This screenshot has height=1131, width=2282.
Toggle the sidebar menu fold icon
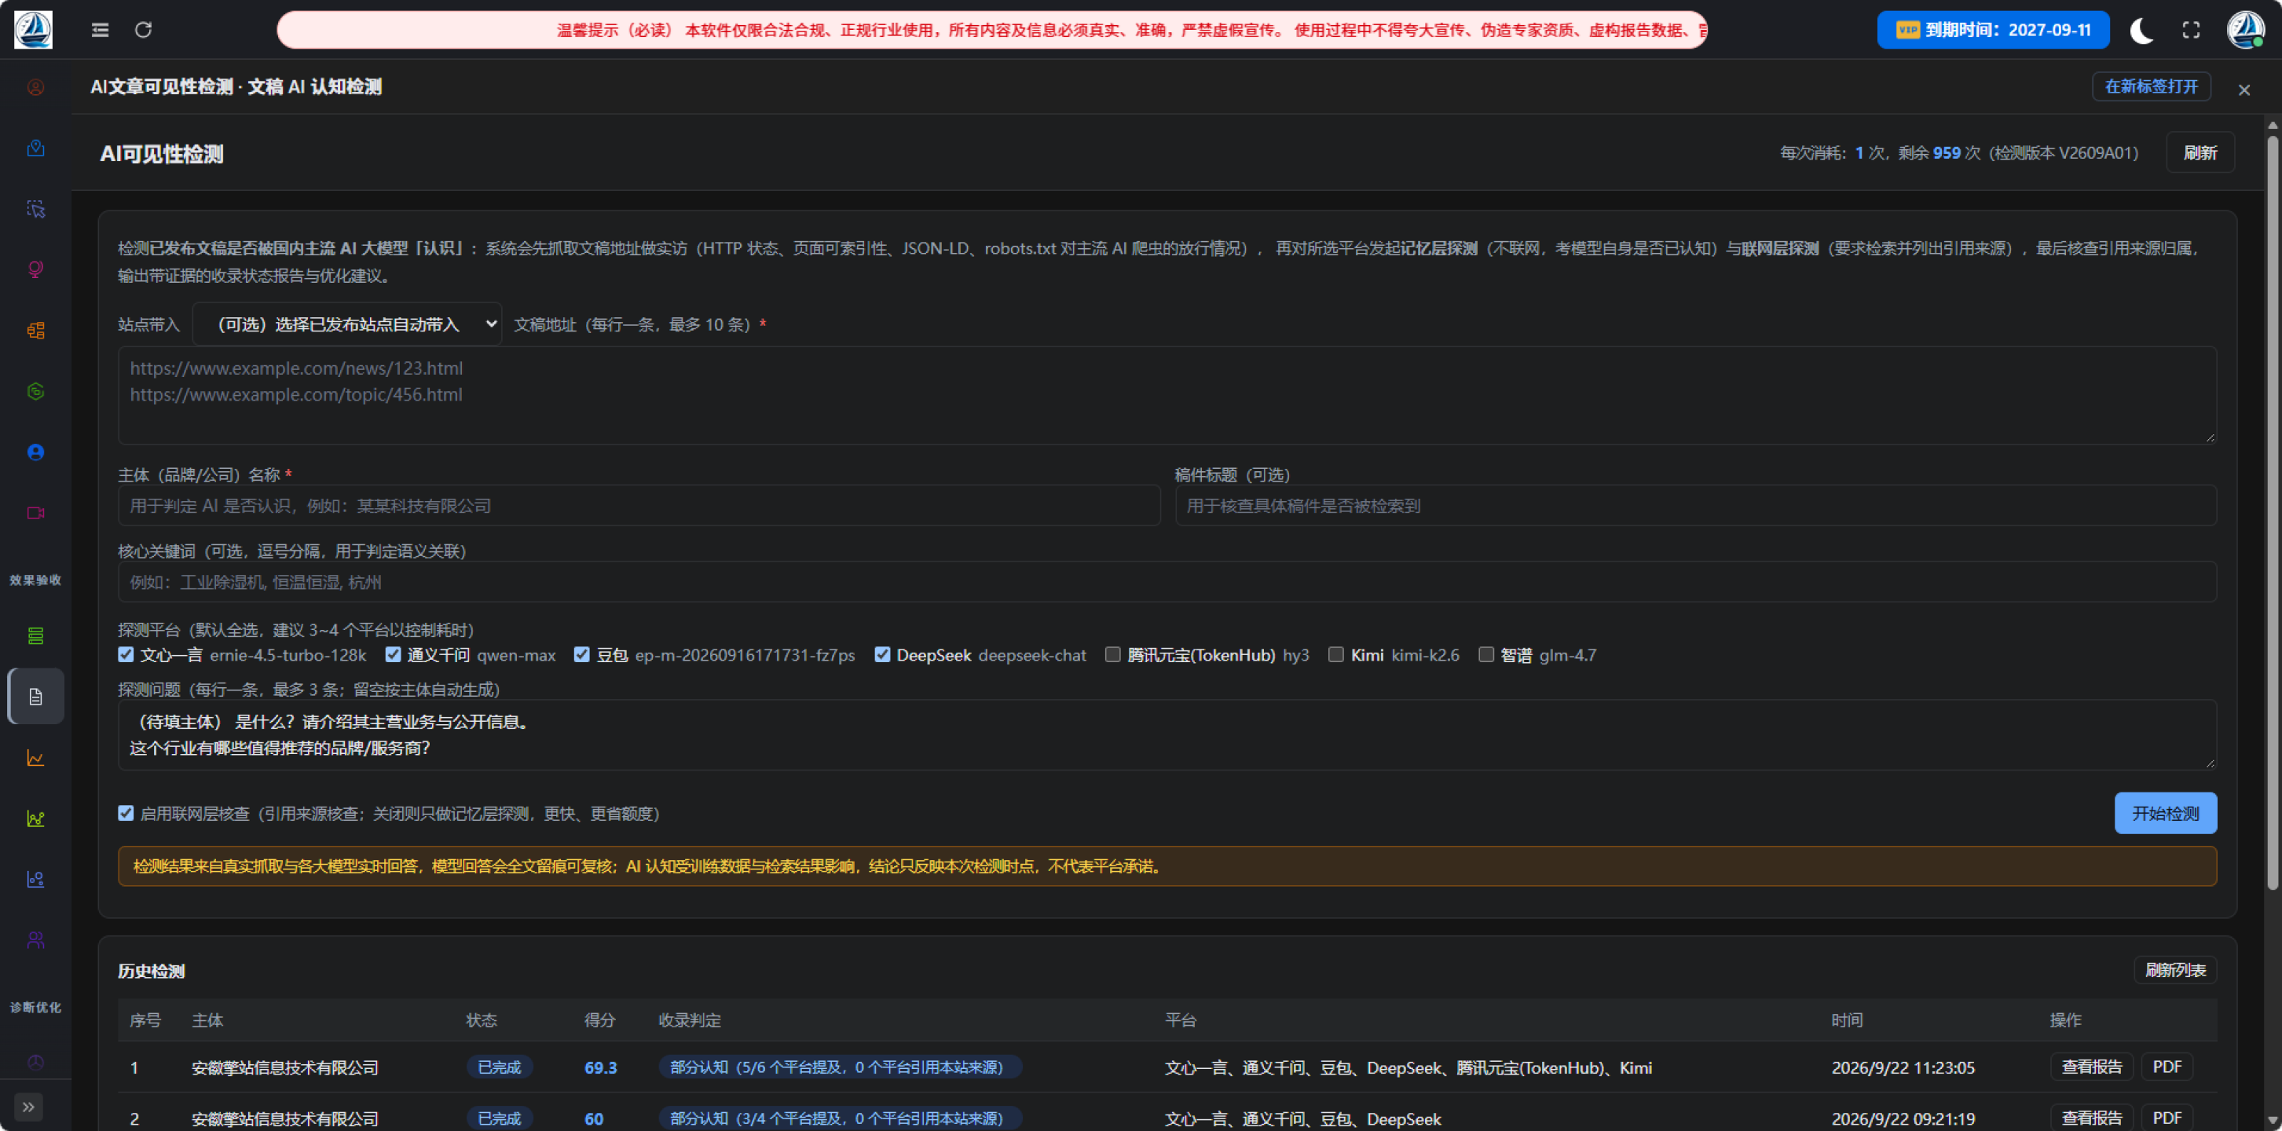click(100, 30)
